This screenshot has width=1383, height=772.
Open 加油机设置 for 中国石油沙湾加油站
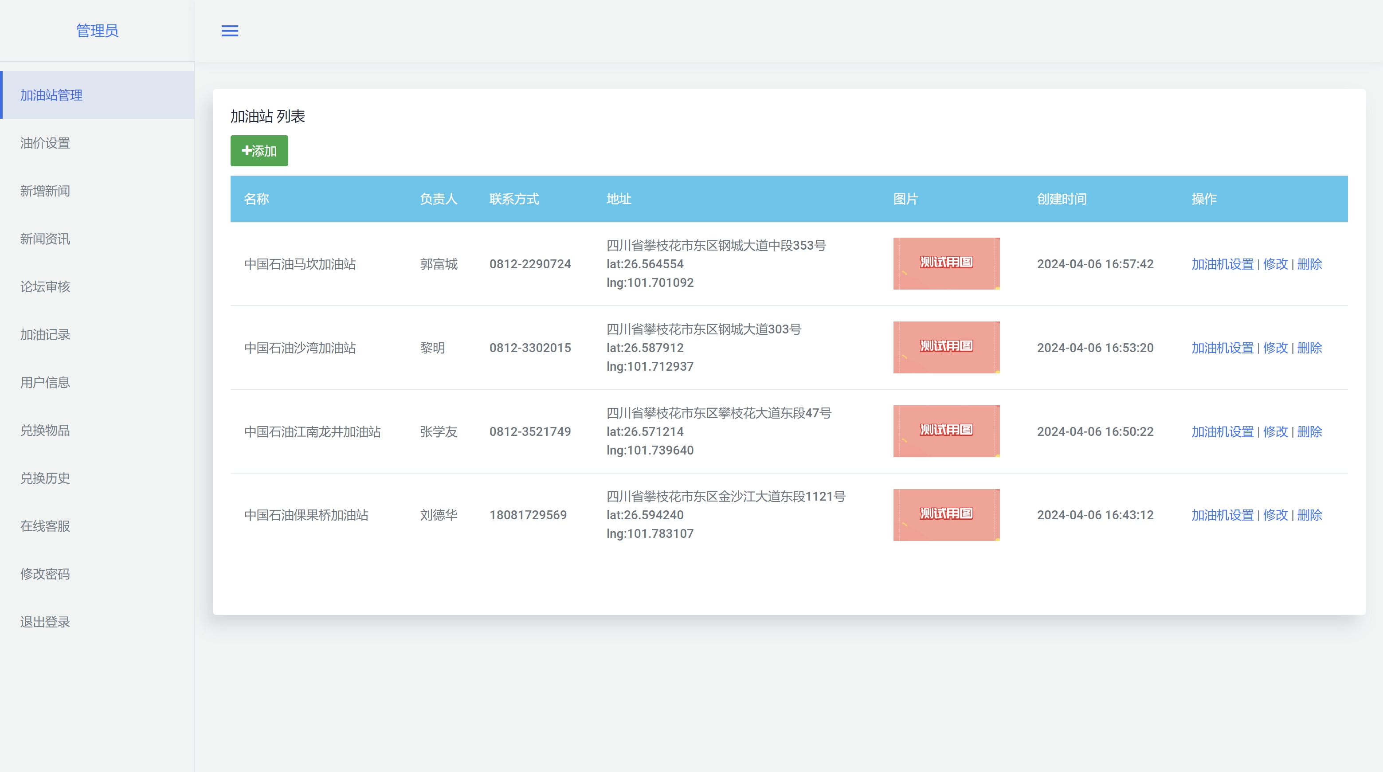(x=1222, y=348)
